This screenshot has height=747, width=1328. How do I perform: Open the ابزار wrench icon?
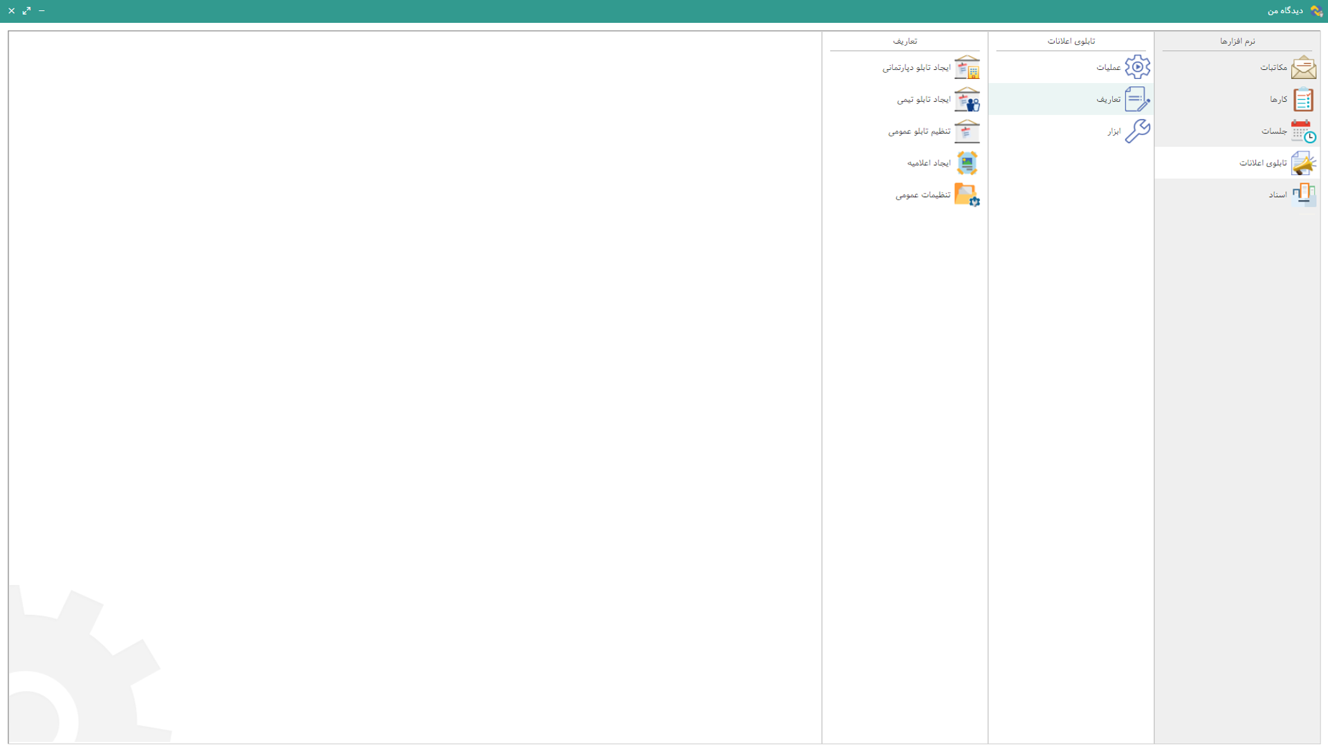1137,131
